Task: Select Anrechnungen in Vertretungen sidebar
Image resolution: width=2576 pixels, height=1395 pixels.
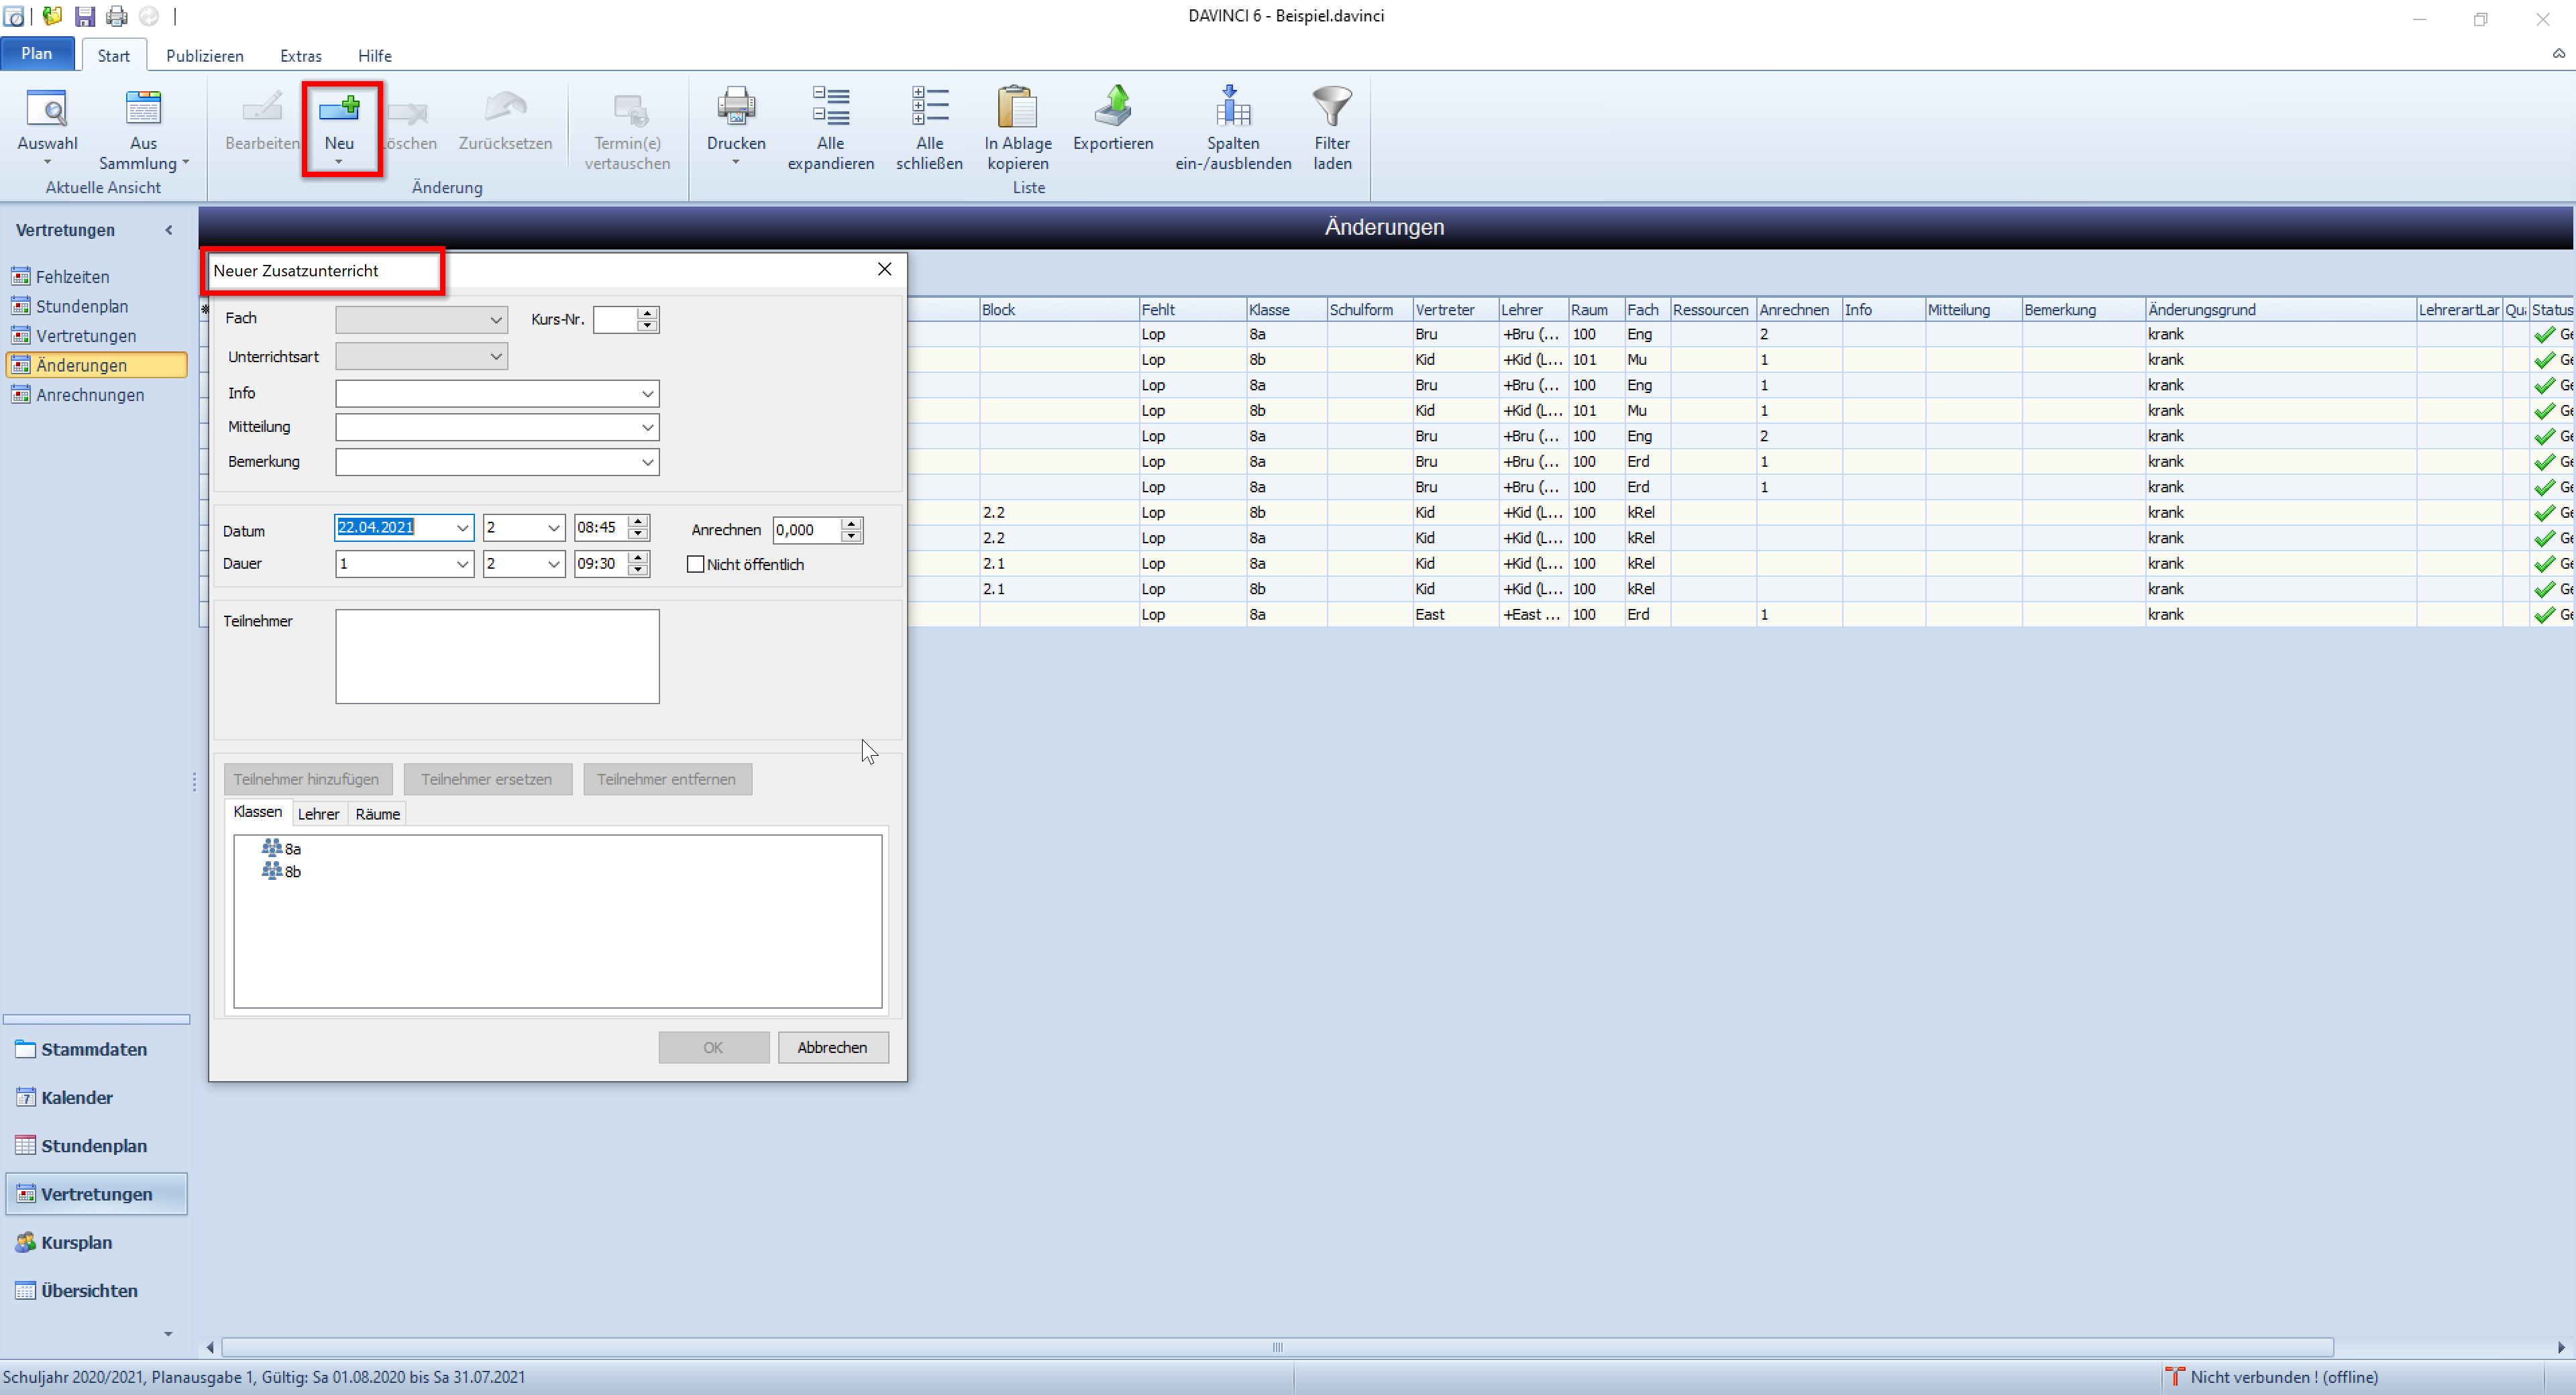Action: [x=90, y=395]
